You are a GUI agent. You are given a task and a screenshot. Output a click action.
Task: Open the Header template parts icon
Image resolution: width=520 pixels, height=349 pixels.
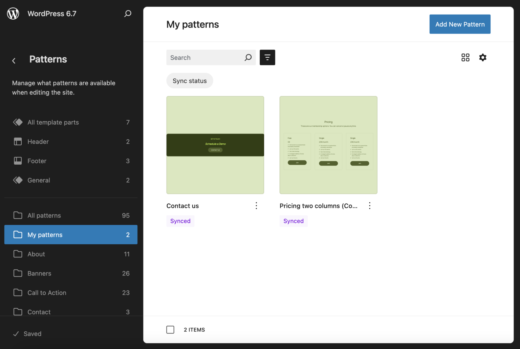point(18,142)
